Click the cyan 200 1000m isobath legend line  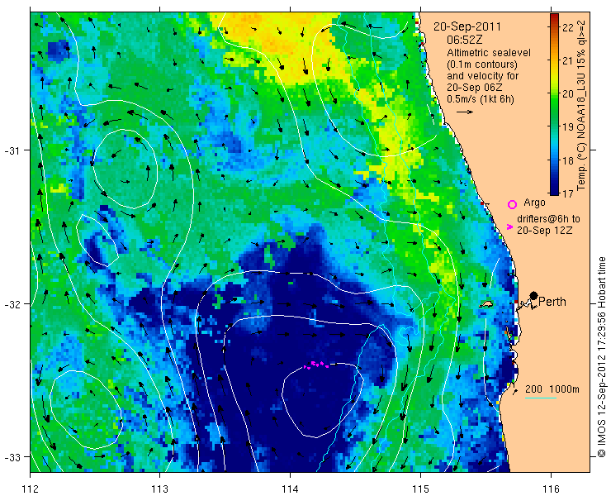[x=541, y=398]
